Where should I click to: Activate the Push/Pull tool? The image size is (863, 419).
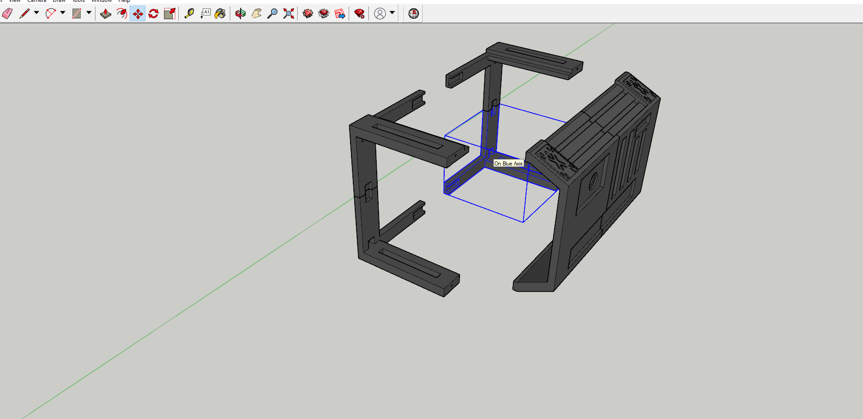(x=106, y=14)
